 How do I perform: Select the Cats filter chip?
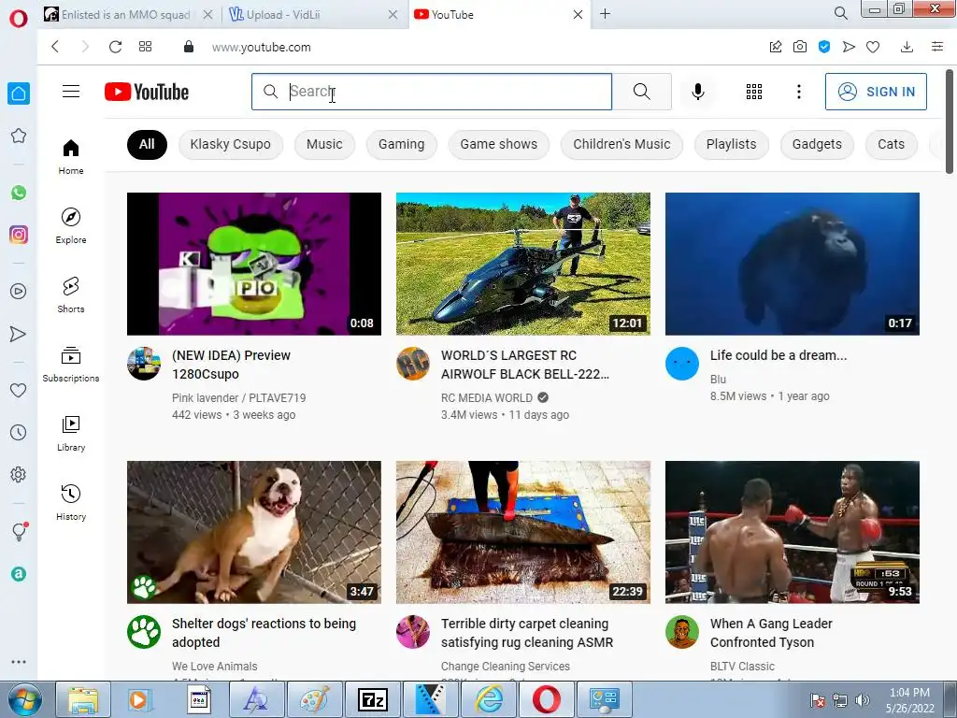coord(891,145)
